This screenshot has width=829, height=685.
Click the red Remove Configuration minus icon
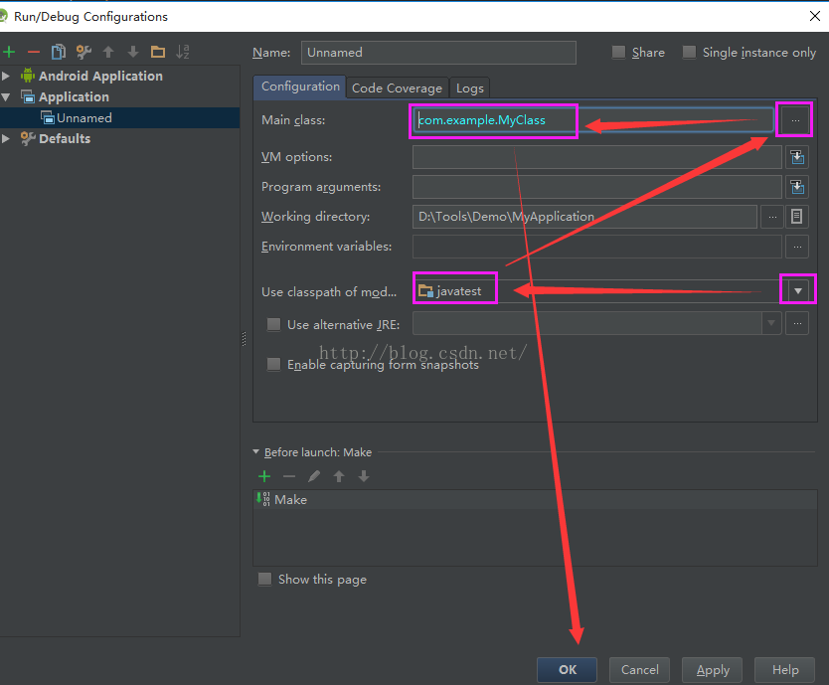tap(34, 52)
